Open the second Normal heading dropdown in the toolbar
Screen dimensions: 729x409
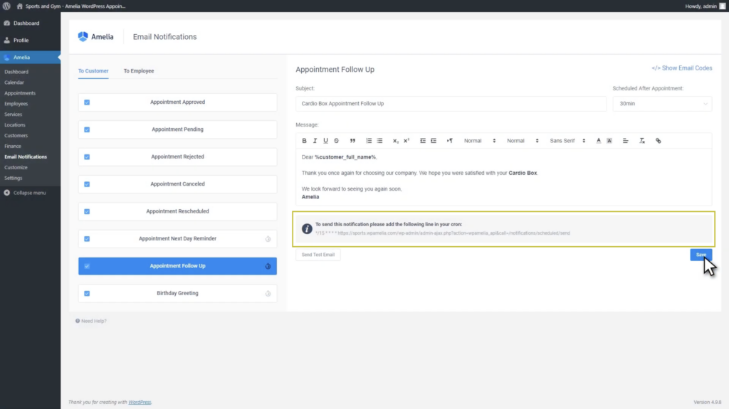(523, 141)
